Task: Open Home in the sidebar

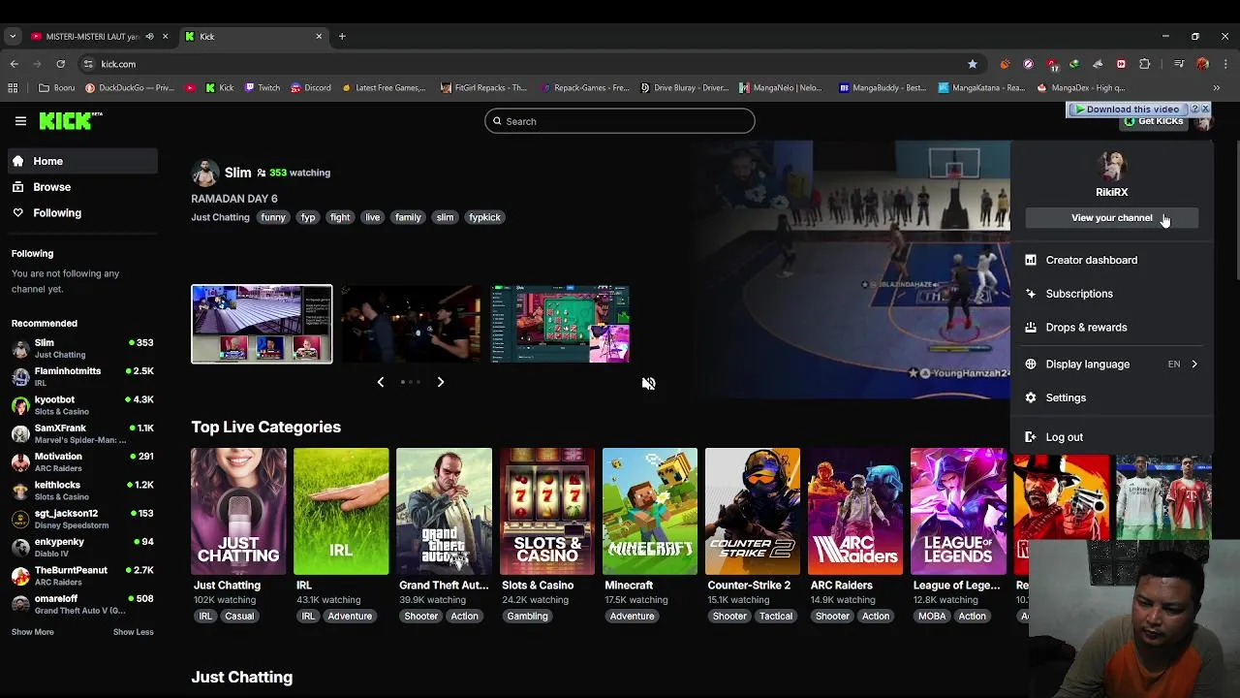Action: tap(82, 161)
